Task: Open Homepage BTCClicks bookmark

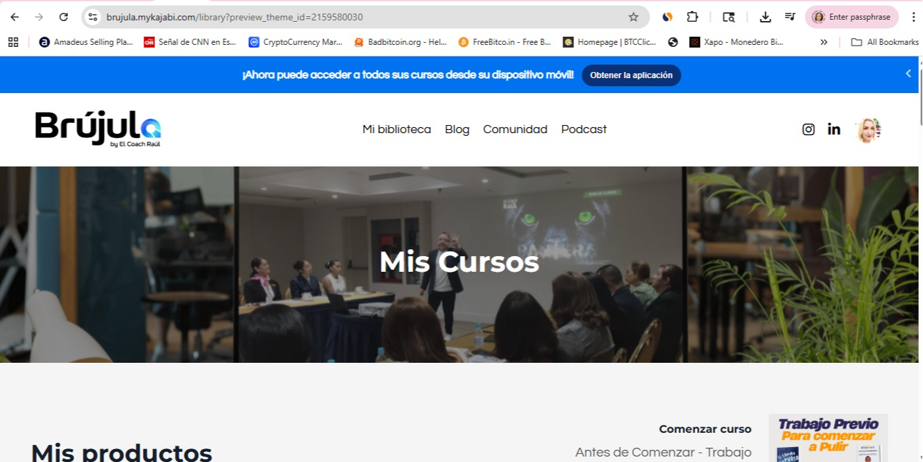Action: pyautogui.click(x=610, y=42)
